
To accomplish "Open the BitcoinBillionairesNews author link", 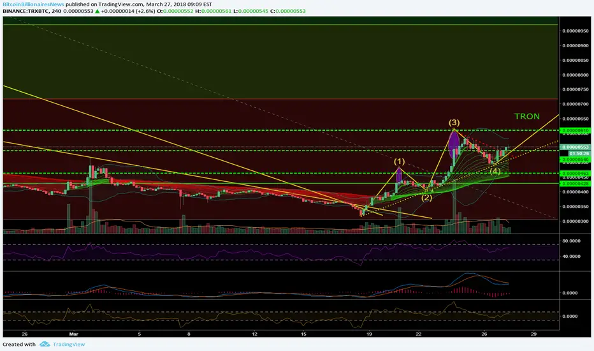I will pos(33,4).
